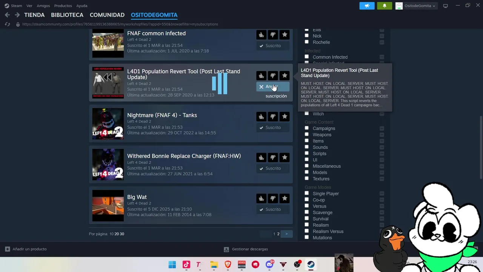Switch to the BIBLIOTECA tab
This screenshot has height=272, width=483.
click(x=67, y=15)
